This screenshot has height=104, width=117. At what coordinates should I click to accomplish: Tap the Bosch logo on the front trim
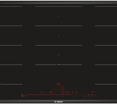point(58,102)
